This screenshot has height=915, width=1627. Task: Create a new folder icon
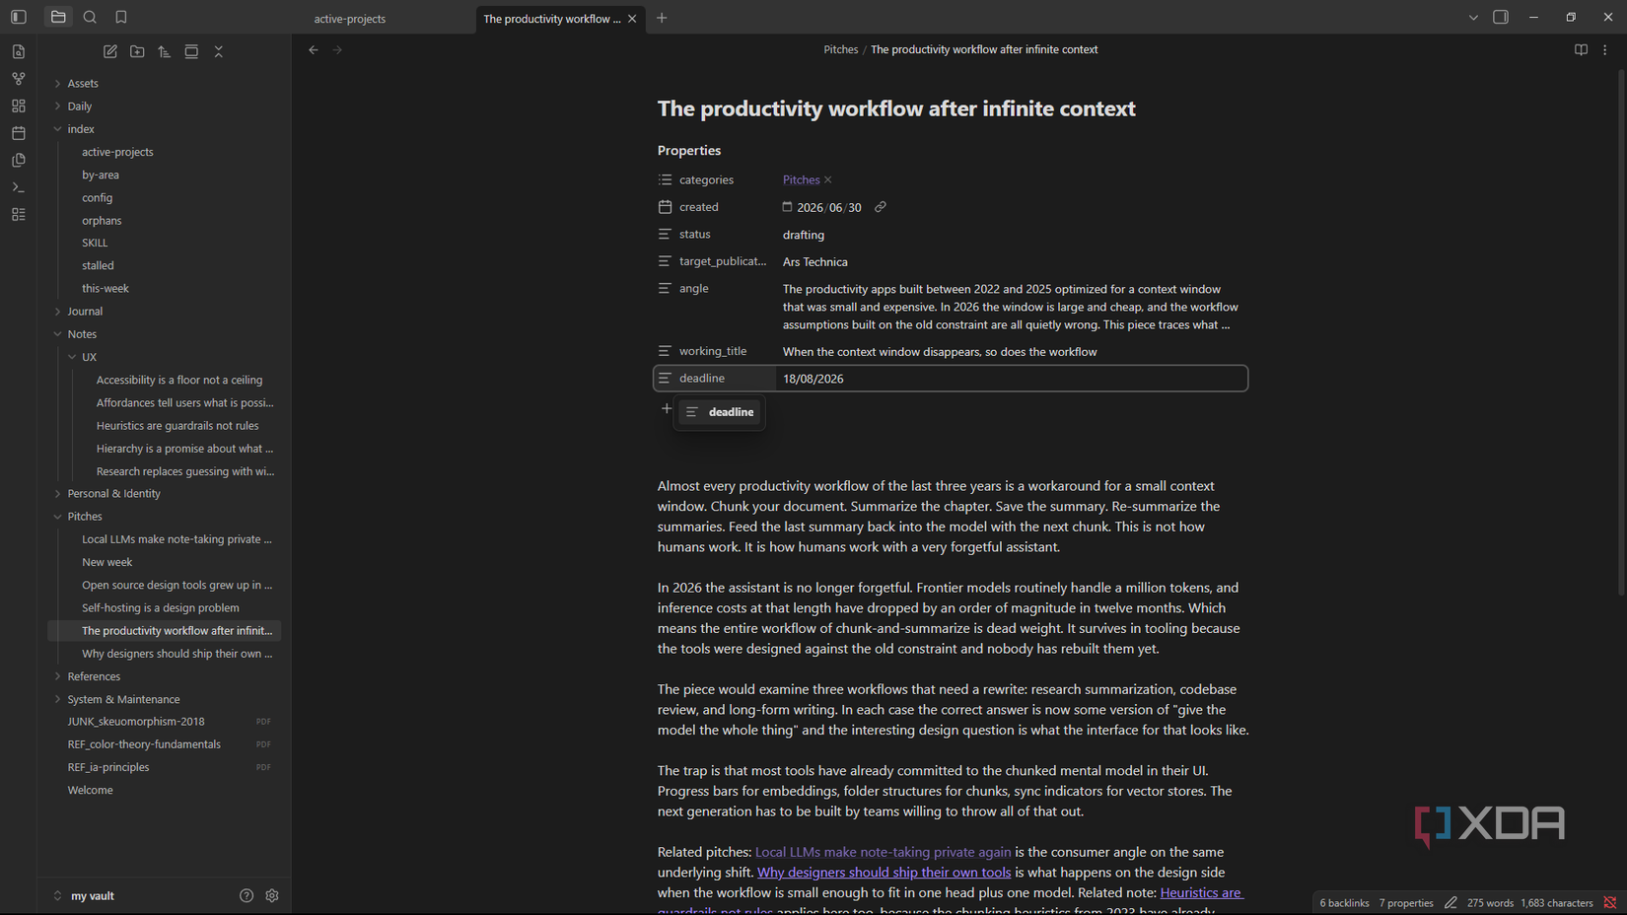point(137,51)
